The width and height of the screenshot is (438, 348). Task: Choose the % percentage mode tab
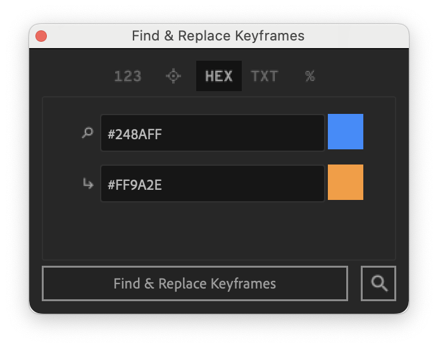point(310,76)
